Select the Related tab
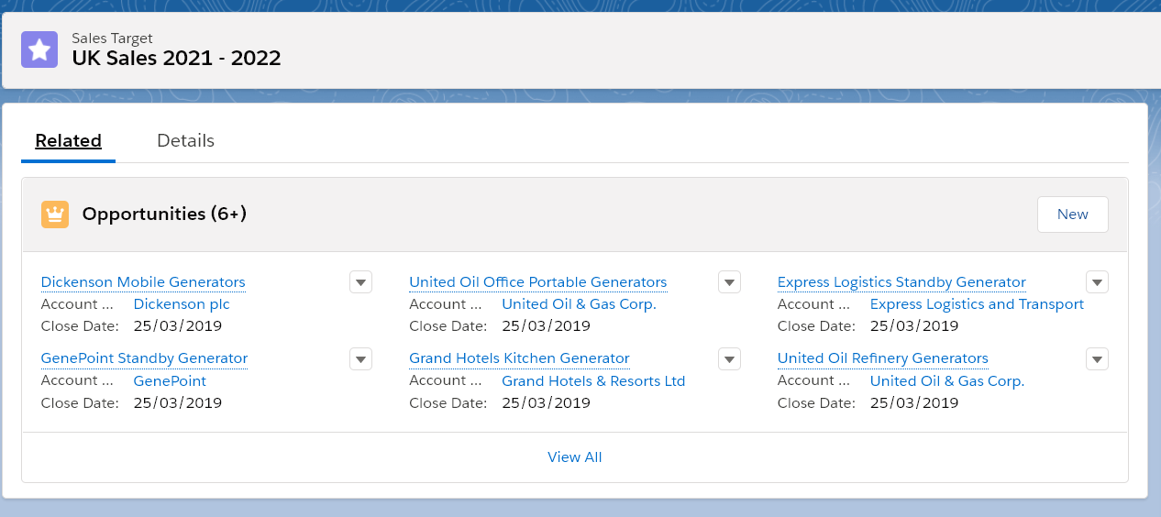The height and width of the screenshot is (517, 1161). (x=68, y=141)
